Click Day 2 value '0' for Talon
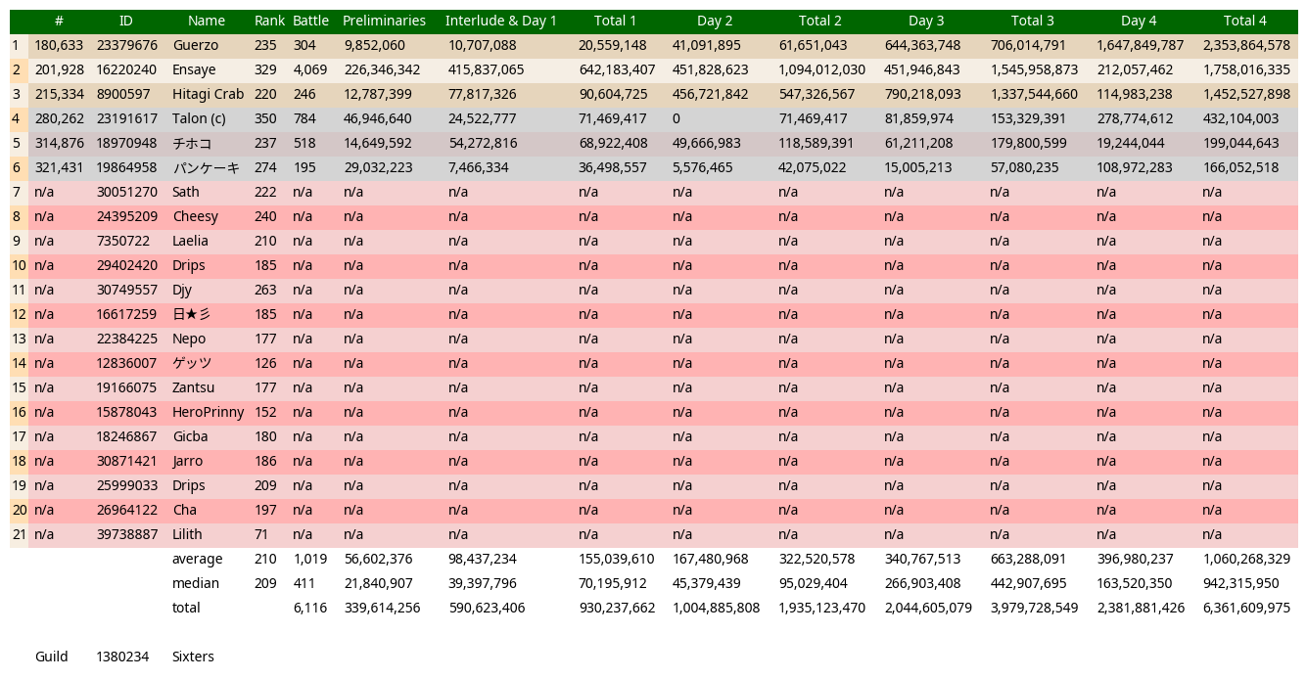The width and height of the screenshot is (1307, 680). click(676, 118)
